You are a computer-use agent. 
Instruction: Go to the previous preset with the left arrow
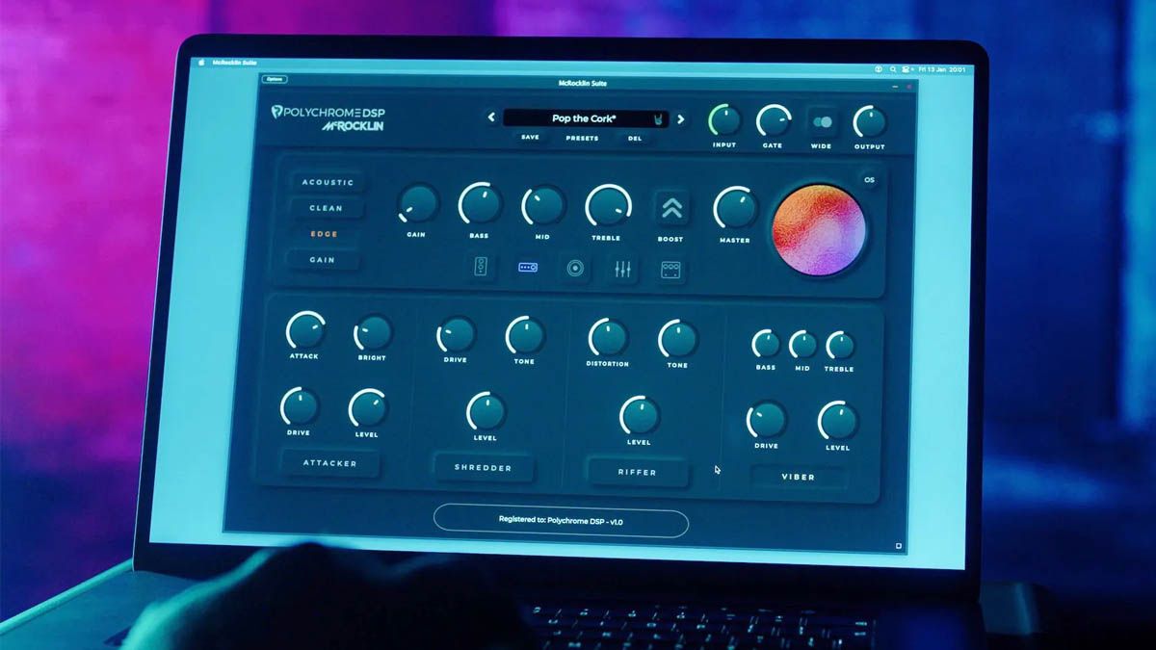pyautogui.click(x=492, y=117)
